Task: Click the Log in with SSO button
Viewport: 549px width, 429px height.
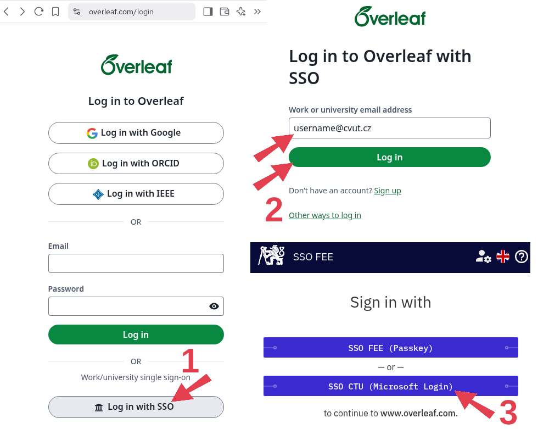Action: 136,407
